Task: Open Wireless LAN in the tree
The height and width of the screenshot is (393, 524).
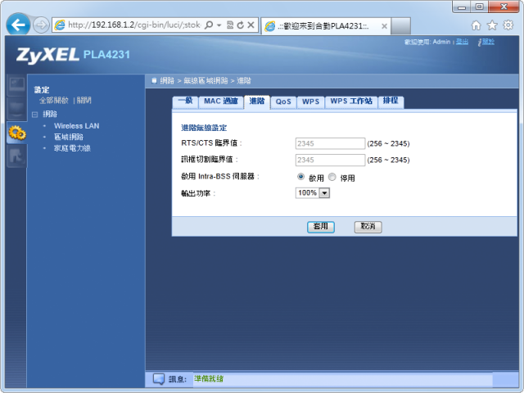Action: 76,126
